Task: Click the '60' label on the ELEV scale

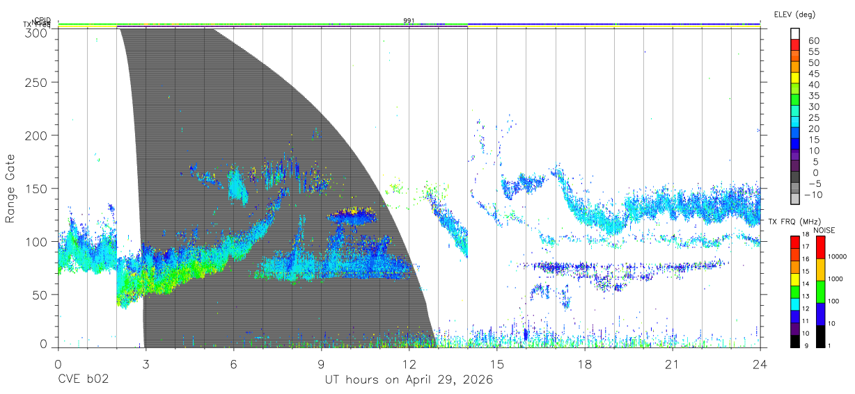Action: tap(813, 40)
